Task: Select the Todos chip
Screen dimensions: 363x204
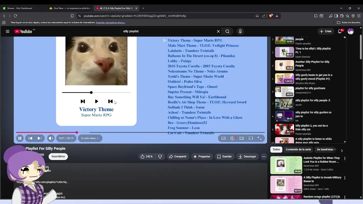Action: click(x=276, y=150)
